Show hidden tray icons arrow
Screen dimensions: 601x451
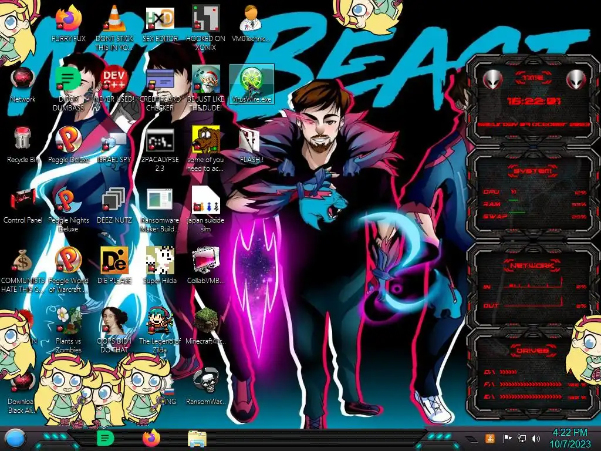472,439
